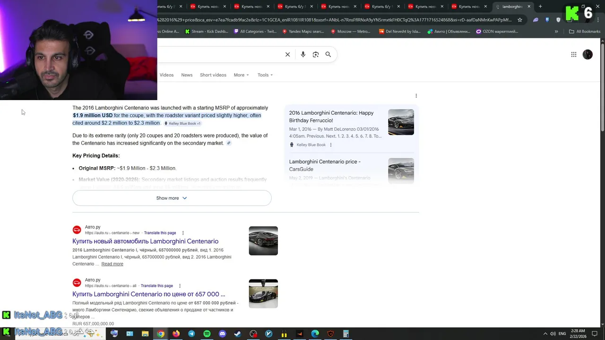Open the Windows notification center
The height and width of the screenshot is (340, 605).
(x=595, y=334)
